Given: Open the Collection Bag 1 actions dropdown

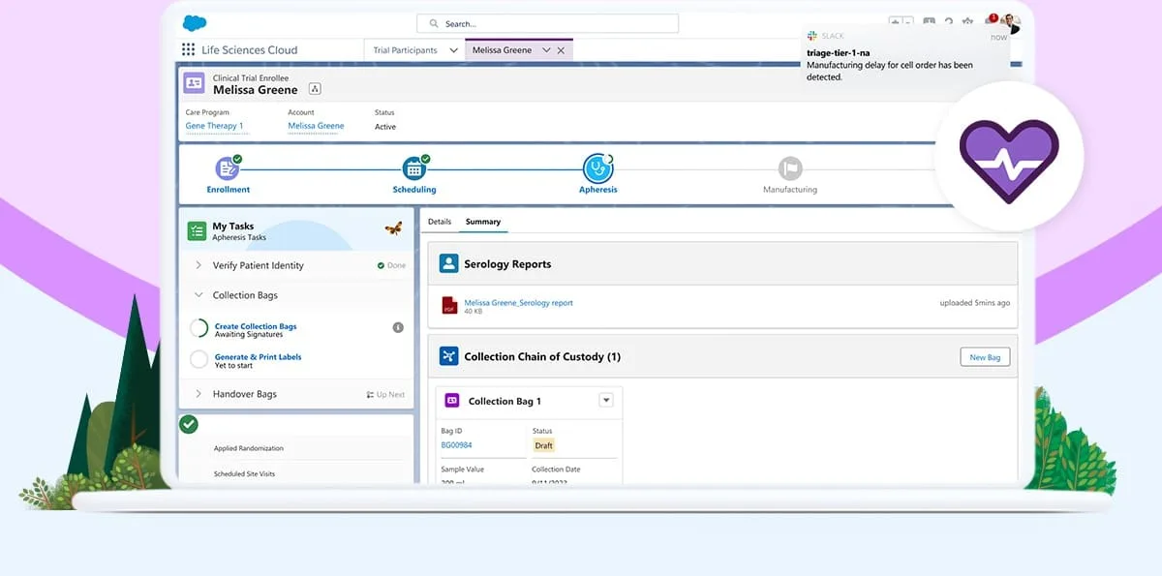Looking at the screenshot, I should coord(606,401).
